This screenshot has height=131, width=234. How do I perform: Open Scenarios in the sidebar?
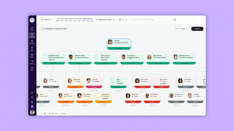[x=32, y=62]
